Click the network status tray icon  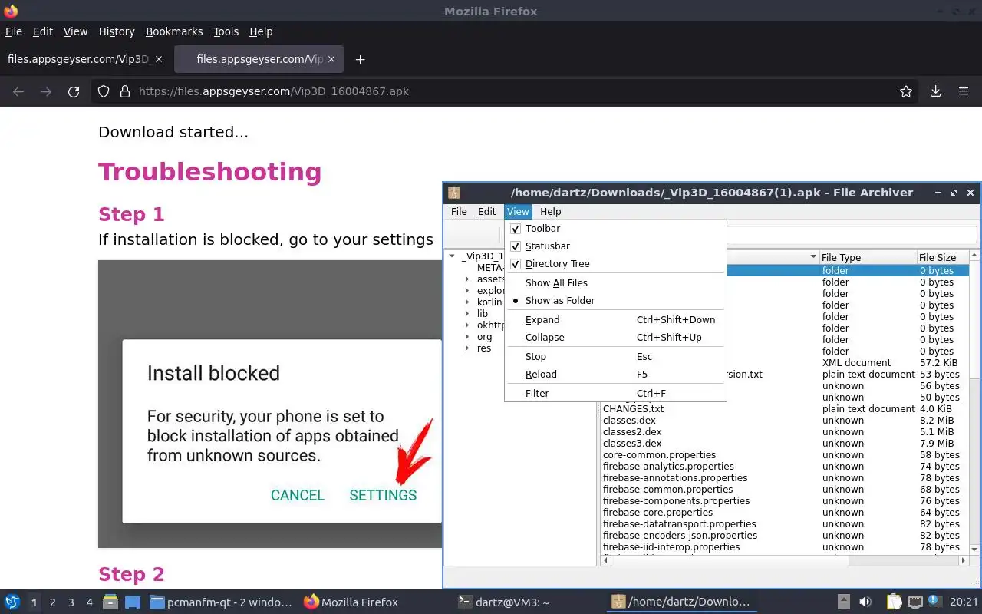pos(914,602)
